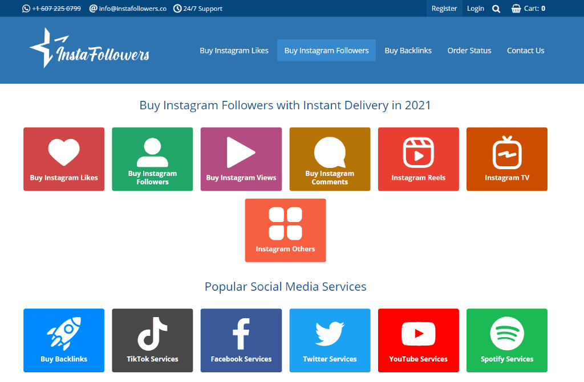Viewport: 584px width, 382px height.
Task: Open the TikTok Services tile
Action: point(152,340)
